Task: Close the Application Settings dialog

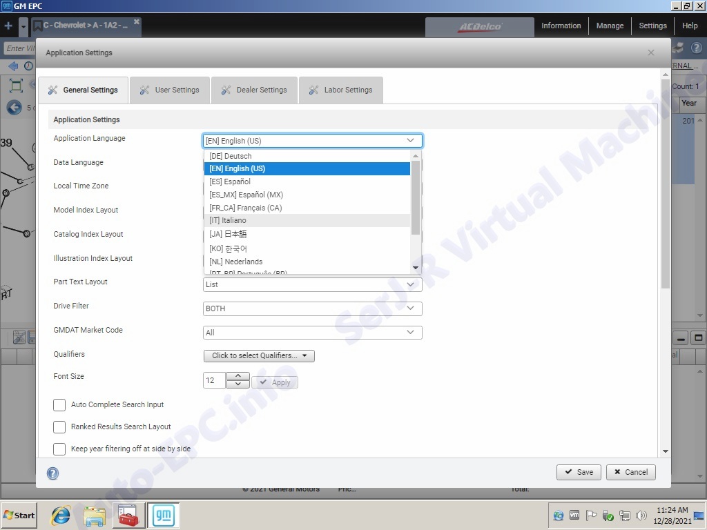Action: (651, 52)
